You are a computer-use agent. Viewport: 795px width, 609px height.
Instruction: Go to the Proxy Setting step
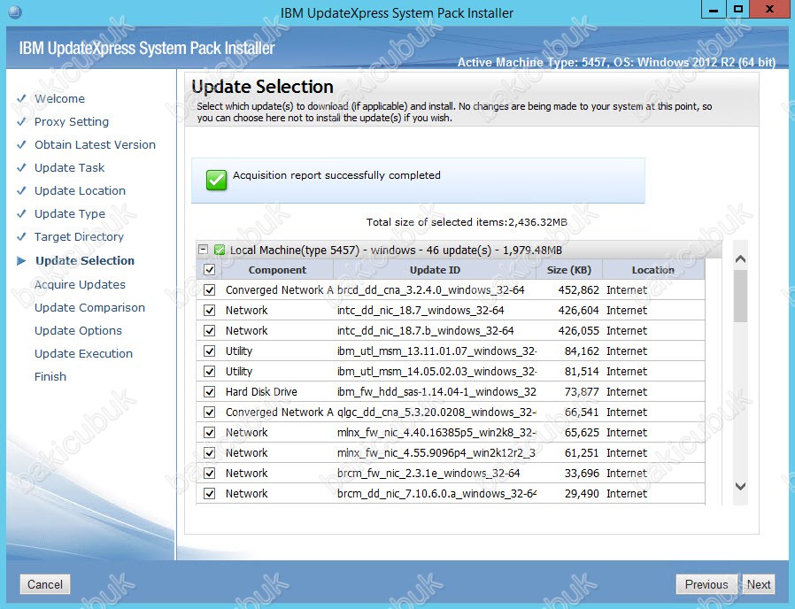pyautogui.click(x=72, y=121)
